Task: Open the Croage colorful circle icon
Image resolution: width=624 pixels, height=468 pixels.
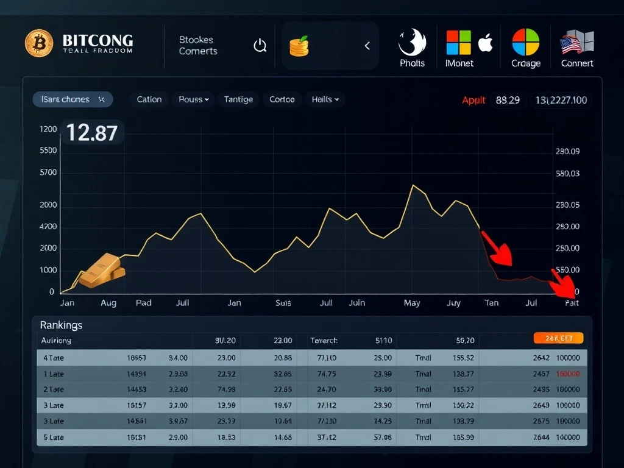Action: 525,42
